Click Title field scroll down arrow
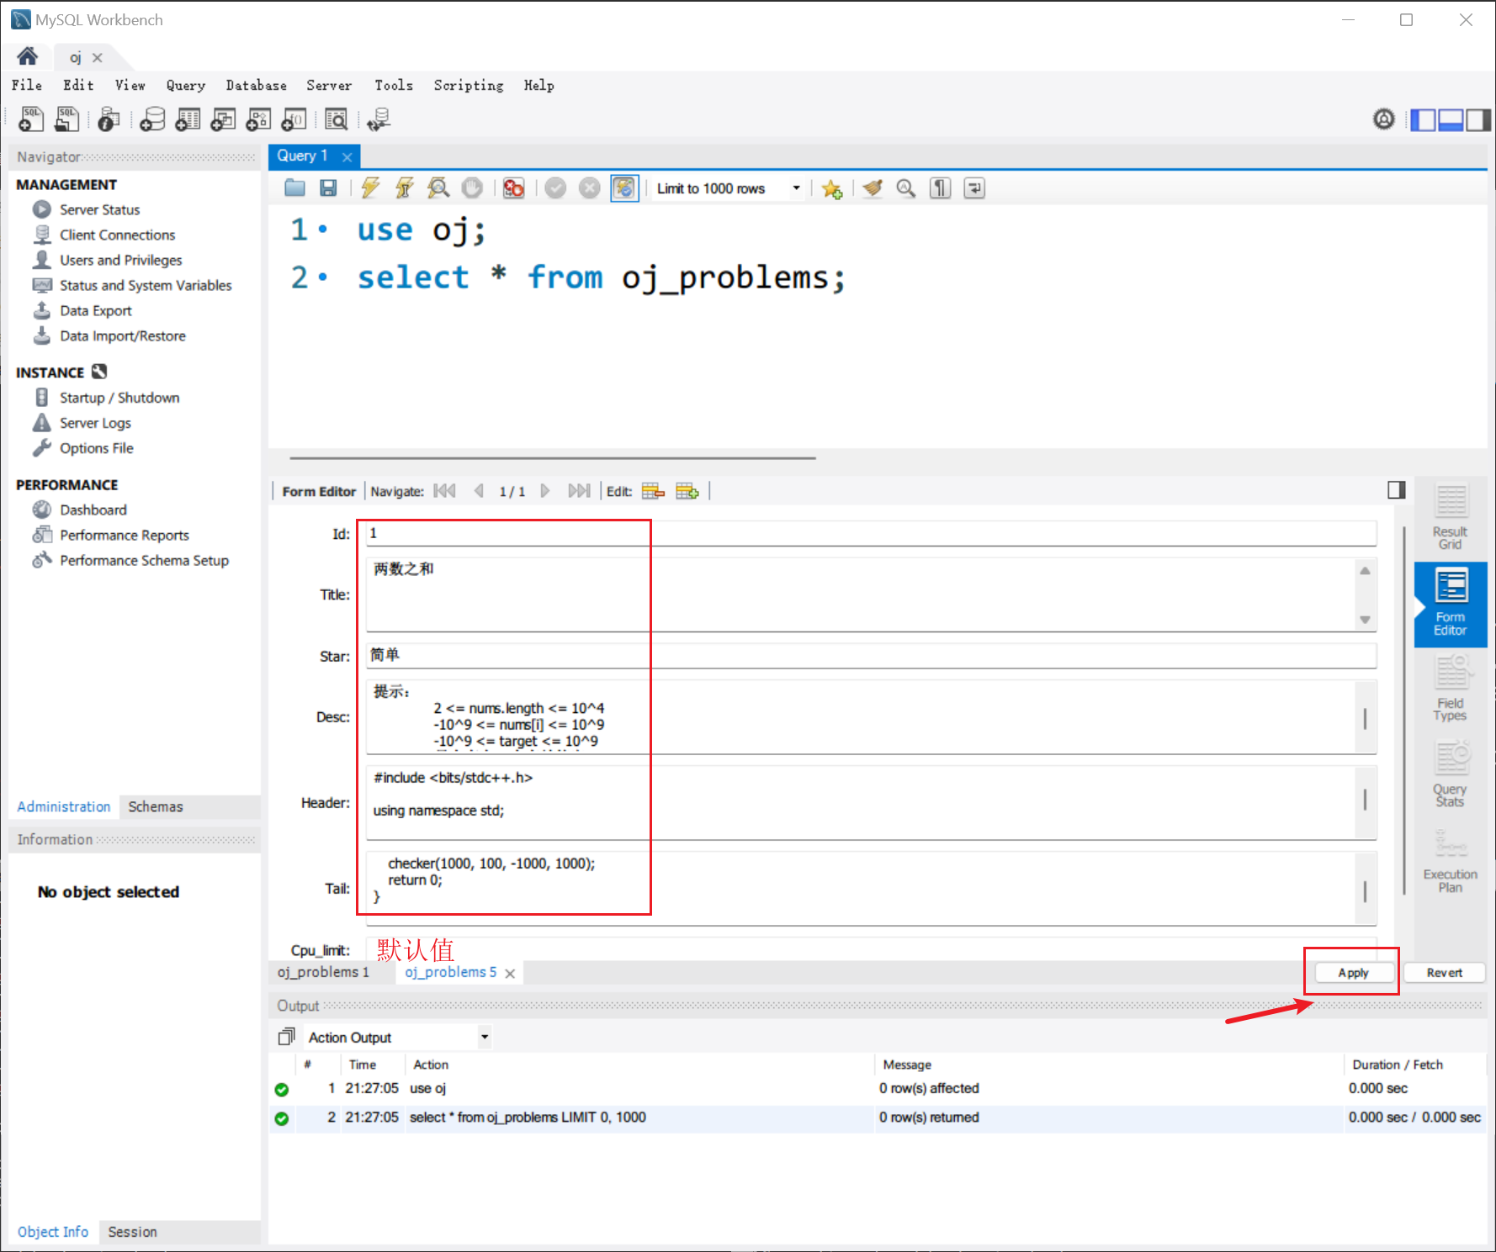Viewport: 1496px width, 1252px height. [1365, 620]
